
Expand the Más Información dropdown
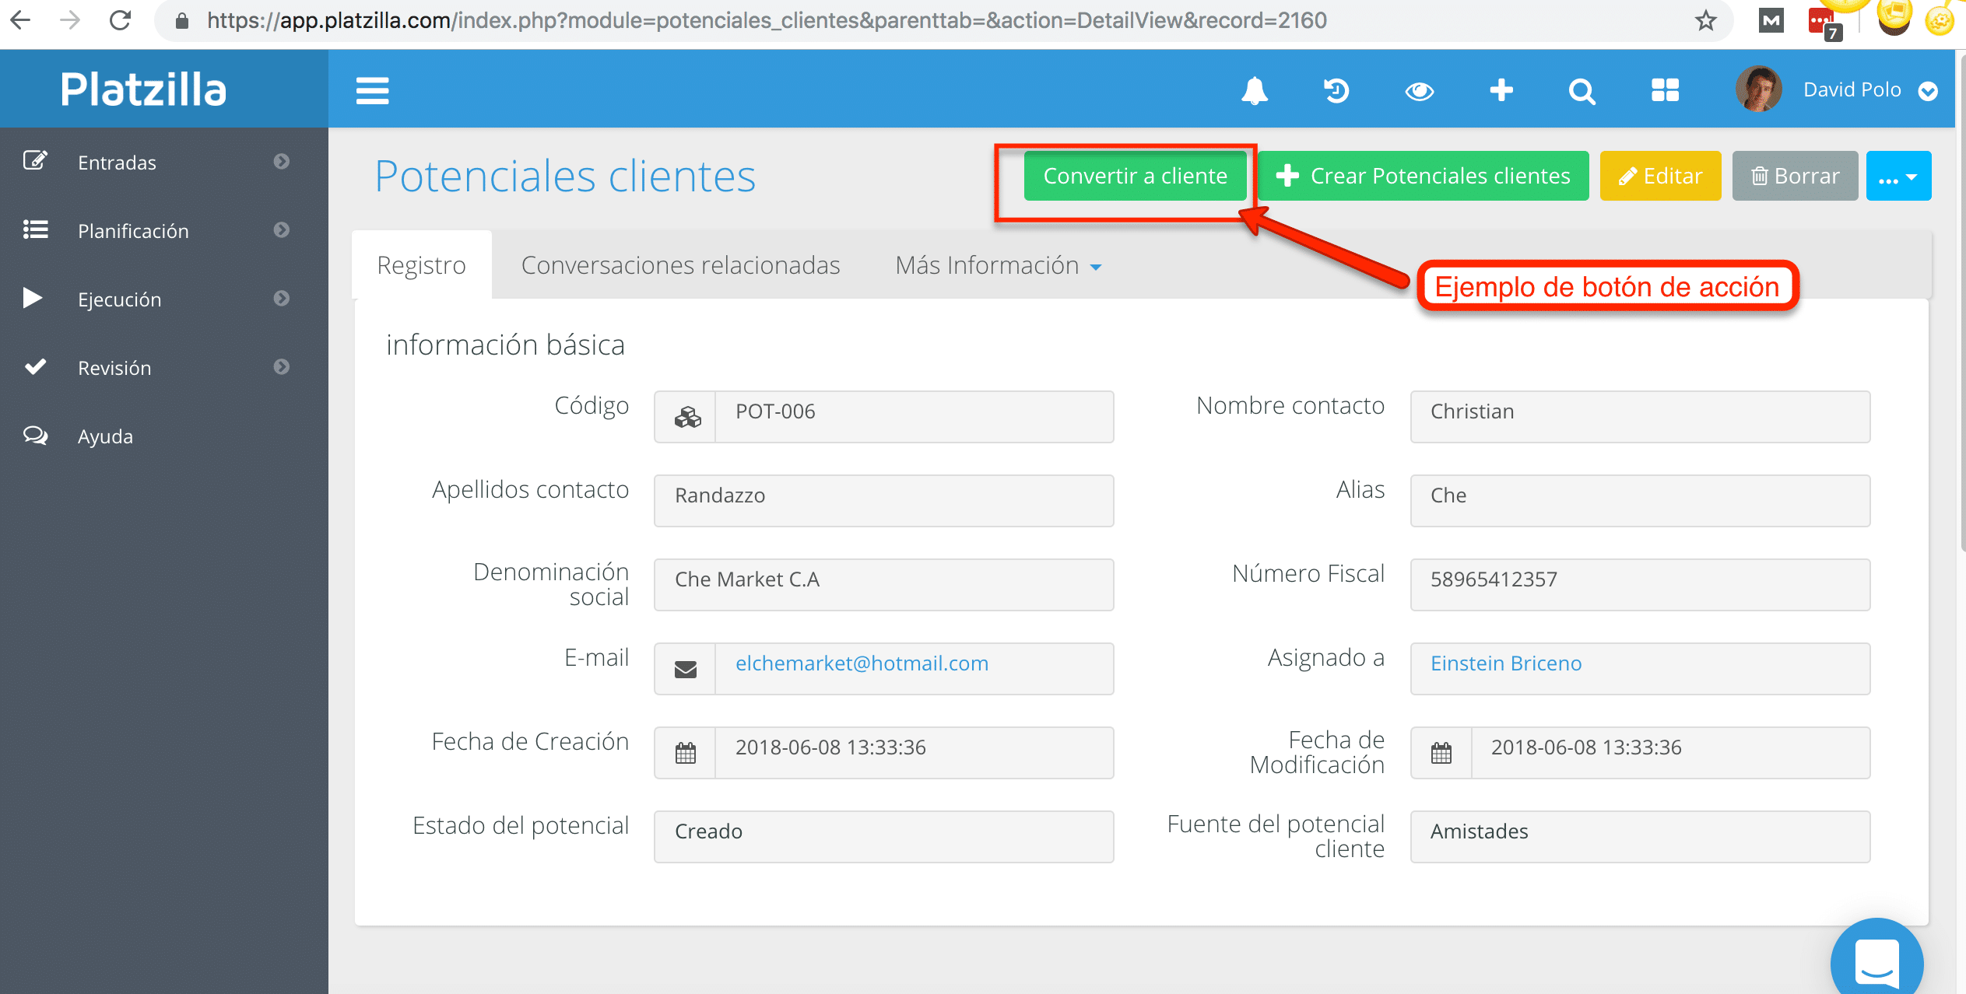[999, 266]
